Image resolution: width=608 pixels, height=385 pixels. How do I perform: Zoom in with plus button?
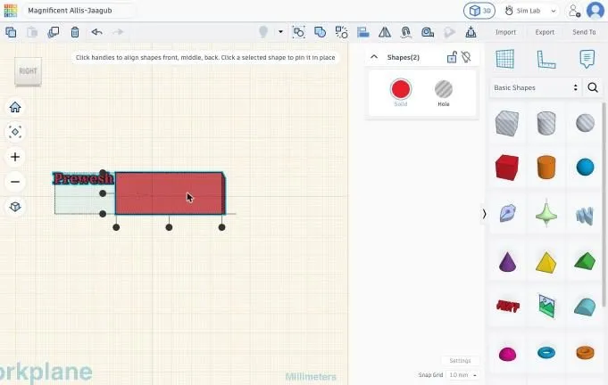[15, 157]
